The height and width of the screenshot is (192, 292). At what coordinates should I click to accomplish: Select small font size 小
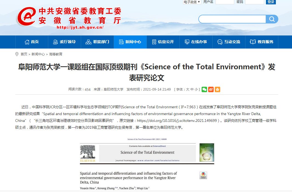pyautogui.click(x=196, y=89)
